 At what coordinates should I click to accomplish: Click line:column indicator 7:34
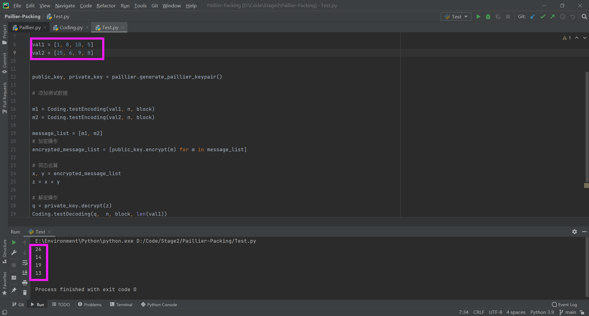click(464, 312)
